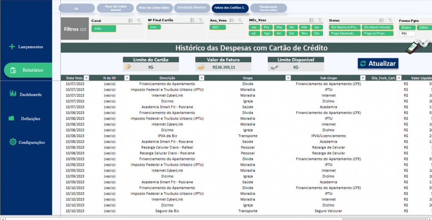Toggle Pago no Prazo status filter

coord(378,34)
